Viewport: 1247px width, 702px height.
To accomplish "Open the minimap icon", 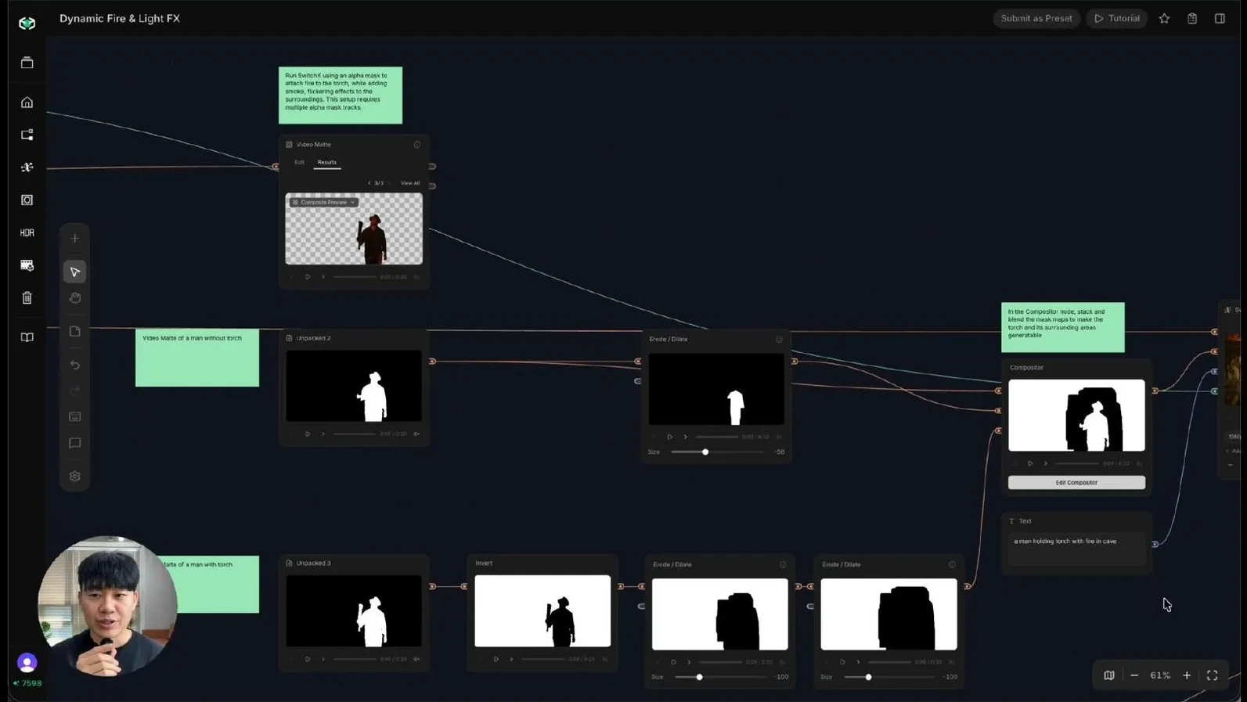I will pyautogui.click(x=1109, y=675).
